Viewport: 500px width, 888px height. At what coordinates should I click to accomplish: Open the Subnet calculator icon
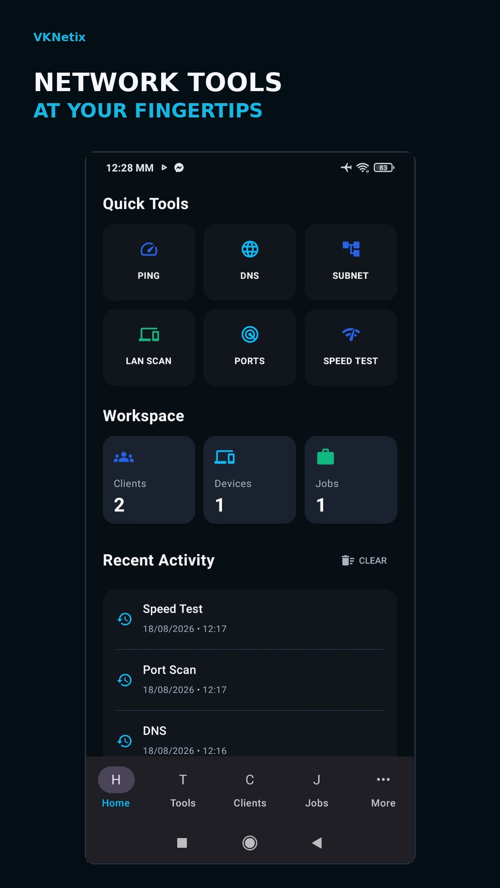[x=350, y=249]
